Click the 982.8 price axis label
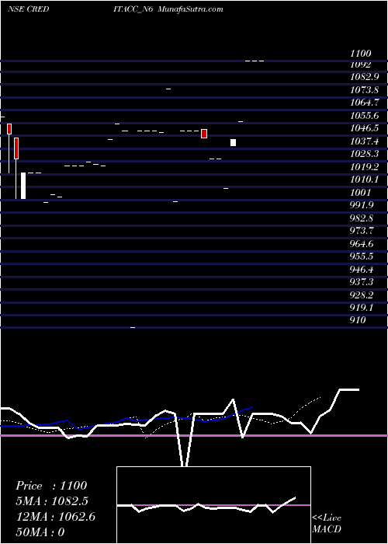 362,218
